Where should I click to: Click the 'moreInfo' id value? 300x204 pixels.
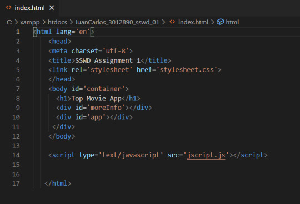tap(106, 108)
